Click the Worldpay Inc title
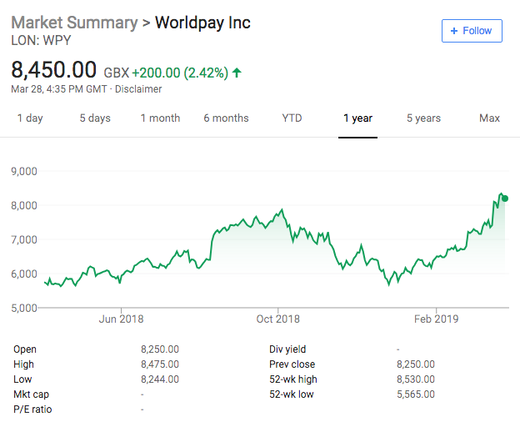The height and width of the screenshot is (427, 520). pyautogui.click(x=203, y=23)
